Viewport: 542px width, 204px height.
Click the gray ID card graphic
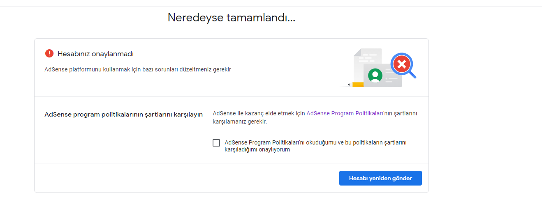click(x=382, y=75)
